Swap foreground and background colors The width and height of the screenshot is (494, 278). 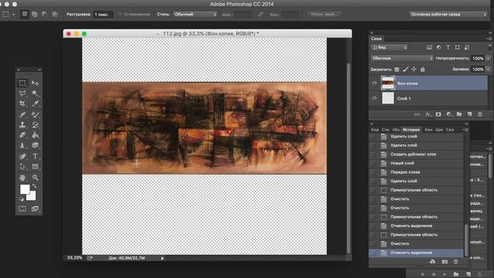(34, 186)
